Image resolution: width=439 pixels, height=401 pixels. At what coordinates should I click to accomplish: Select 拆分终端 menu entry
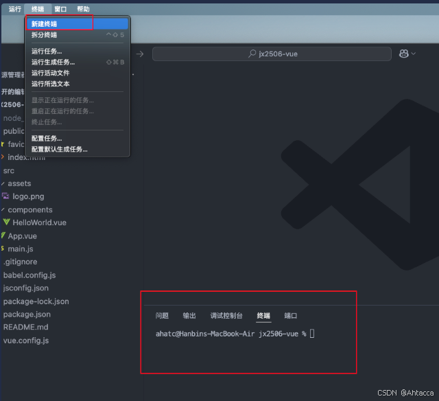tap(77, 35)
